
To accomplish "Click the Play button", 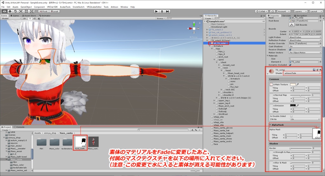I will pyautogui.click(x=156, y=11).
